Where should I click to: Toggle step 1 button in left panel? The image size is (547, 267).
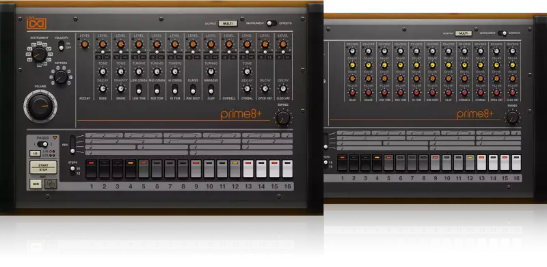coord(91,169)
